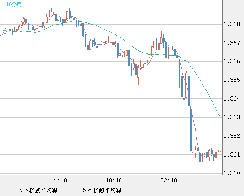Select the 1.367 price axis label

(x=232, y=43)
